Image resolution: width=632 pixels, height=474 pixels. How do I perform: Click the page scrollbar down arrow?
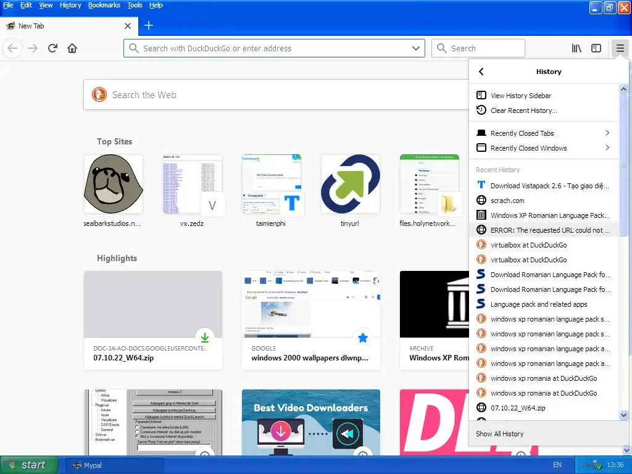click(628, 450)
